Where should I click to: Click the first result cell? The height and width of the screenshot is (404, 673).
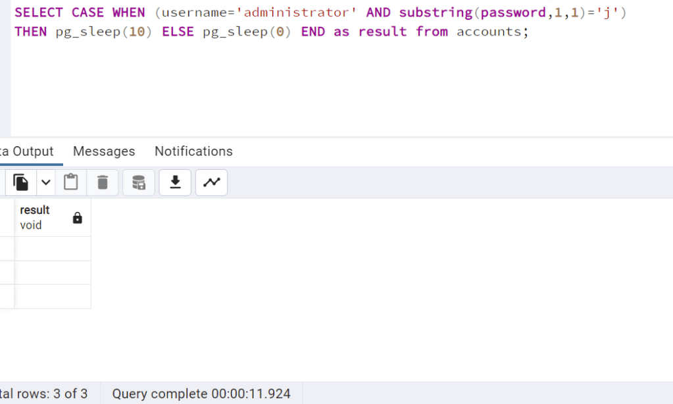point(53,249)
